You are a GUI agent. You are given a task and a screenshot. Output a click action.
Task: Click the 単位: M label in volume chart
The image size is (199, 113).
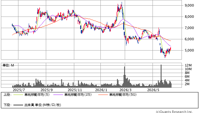pyautogui.click(x=8, y=65)
